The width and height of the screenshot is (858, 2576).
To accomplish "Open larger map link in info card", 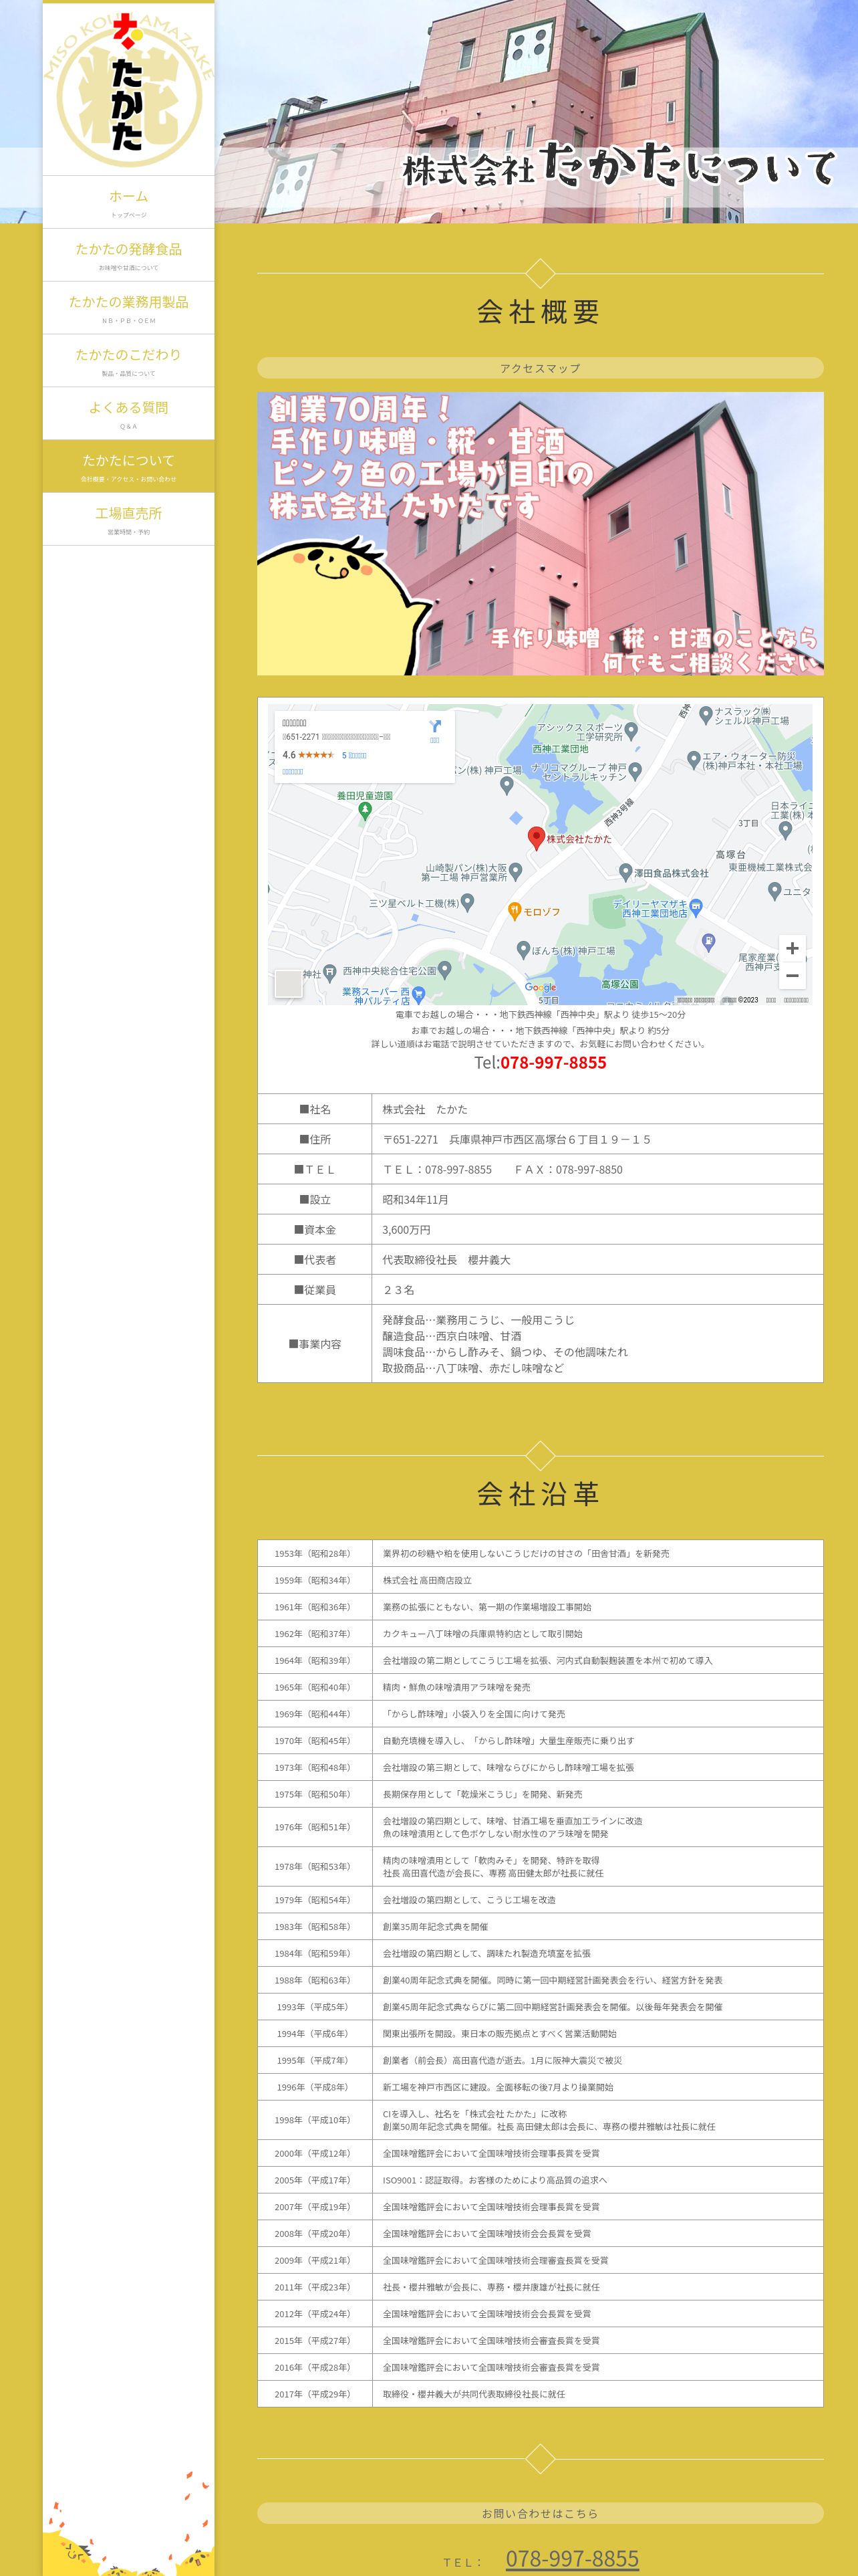I will coord(293,772).
